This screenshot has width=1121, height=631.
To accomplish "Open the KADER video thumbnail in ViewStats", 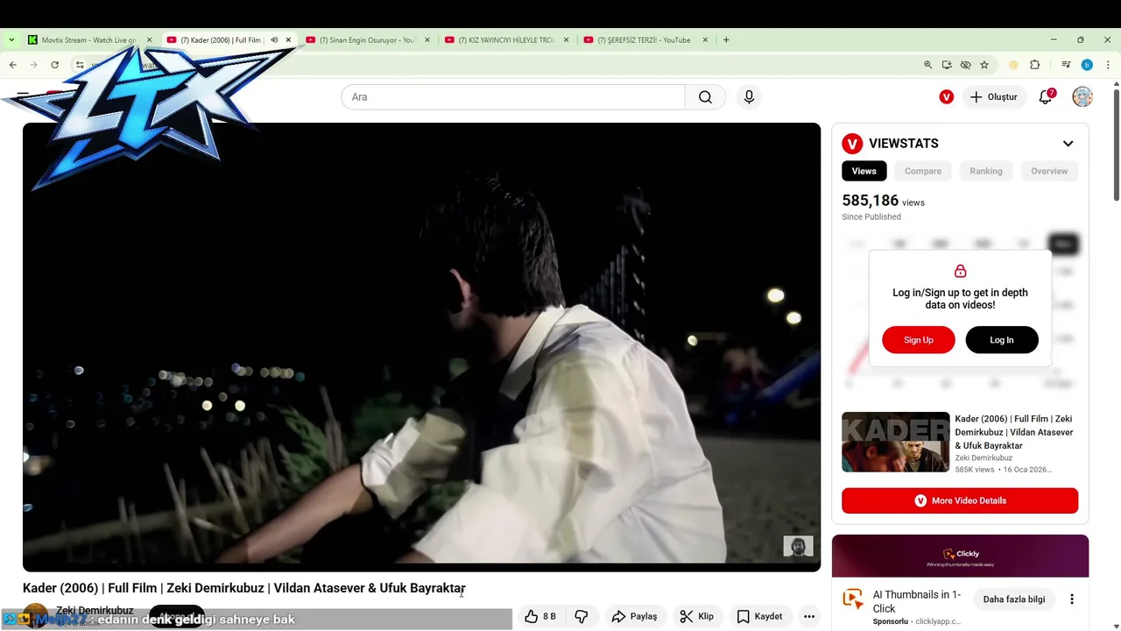I will pyautogui.click(x=895, y=442).
